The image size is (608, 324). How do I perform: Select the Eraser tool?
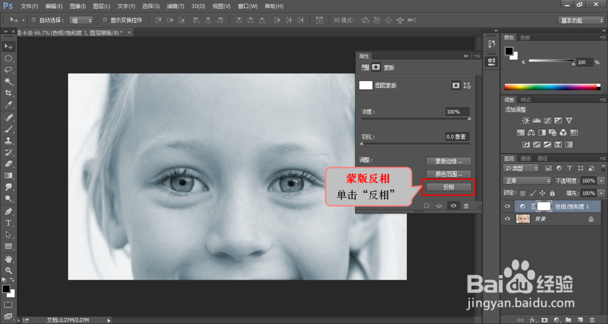pos(9,164)
